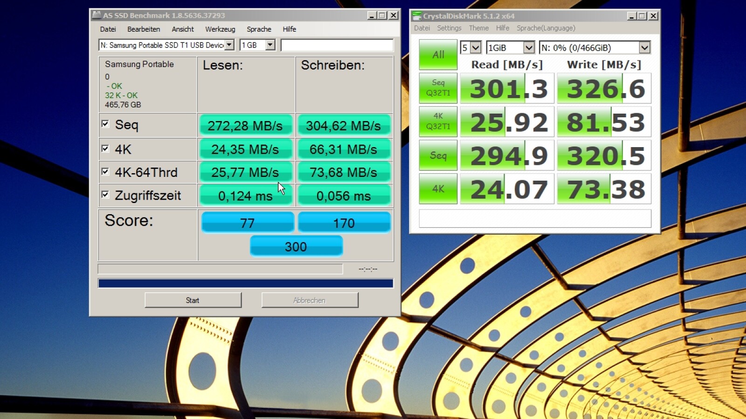Uncheck the Seq test checkbox
This screenshot has width=746, height=419.
click(105, 124)
